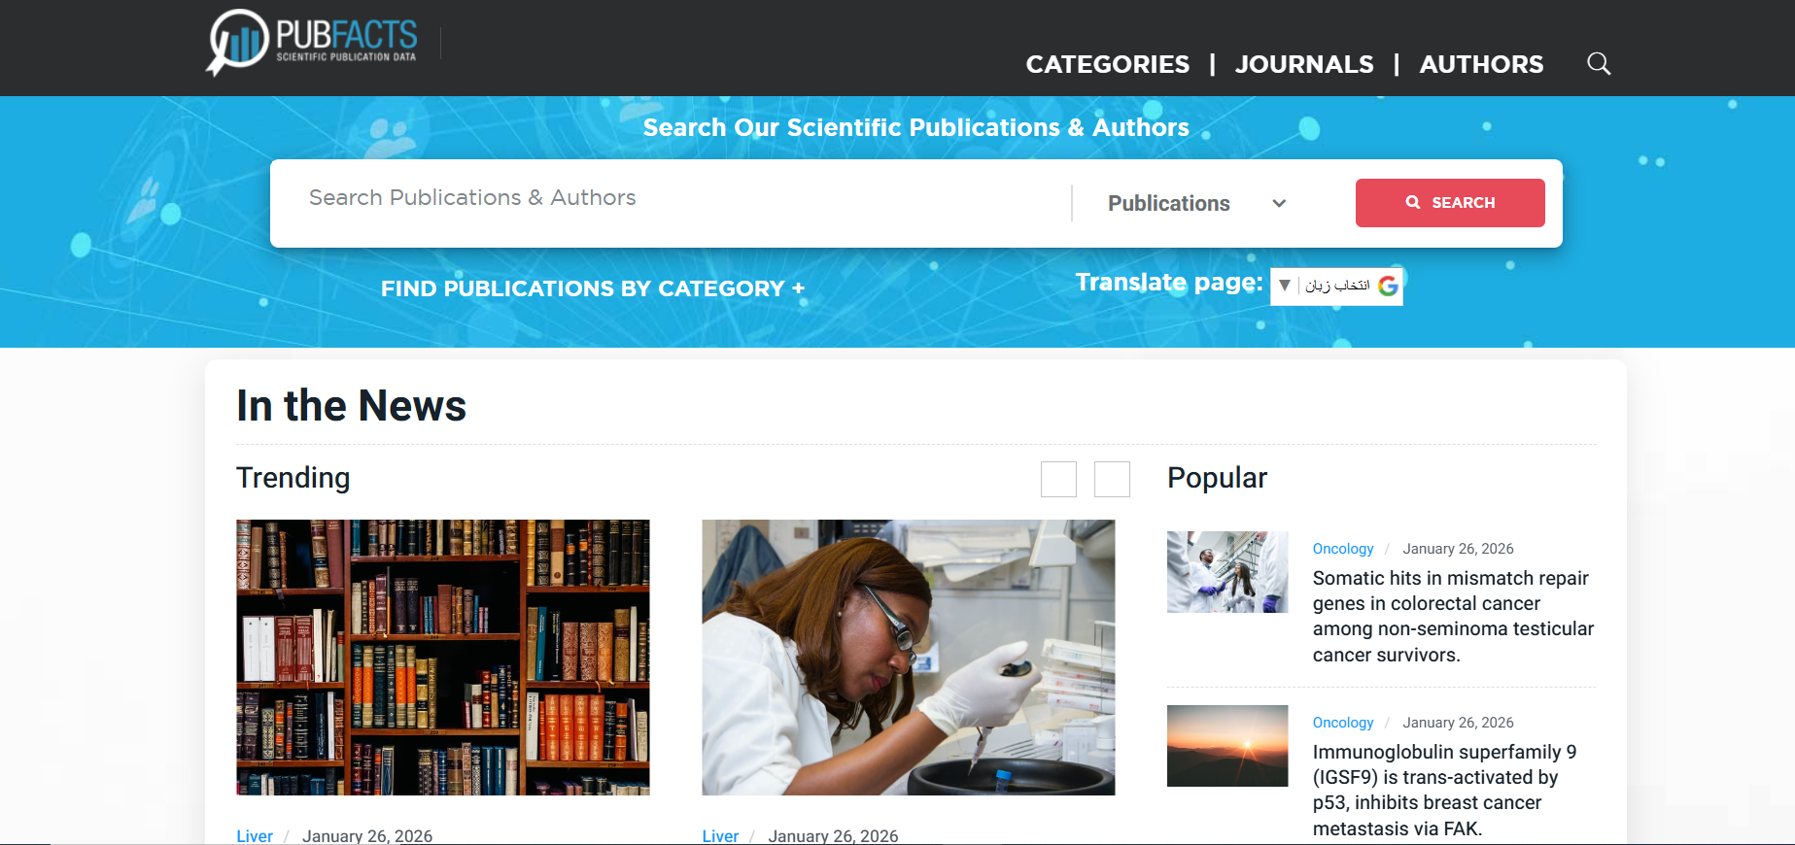The height and width of the screenshot is (845, 1795).
Task: Open search via header magnifier icon
Action: pos(1599,64)
